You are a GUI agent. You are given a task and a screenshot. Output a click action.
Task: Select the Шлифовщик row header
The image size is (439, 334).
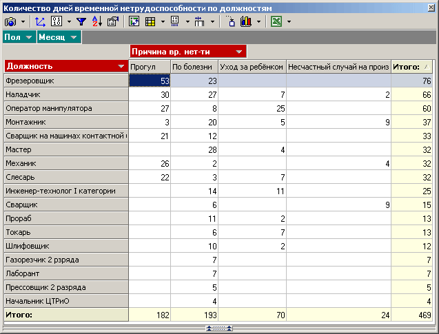click(66, 246)
